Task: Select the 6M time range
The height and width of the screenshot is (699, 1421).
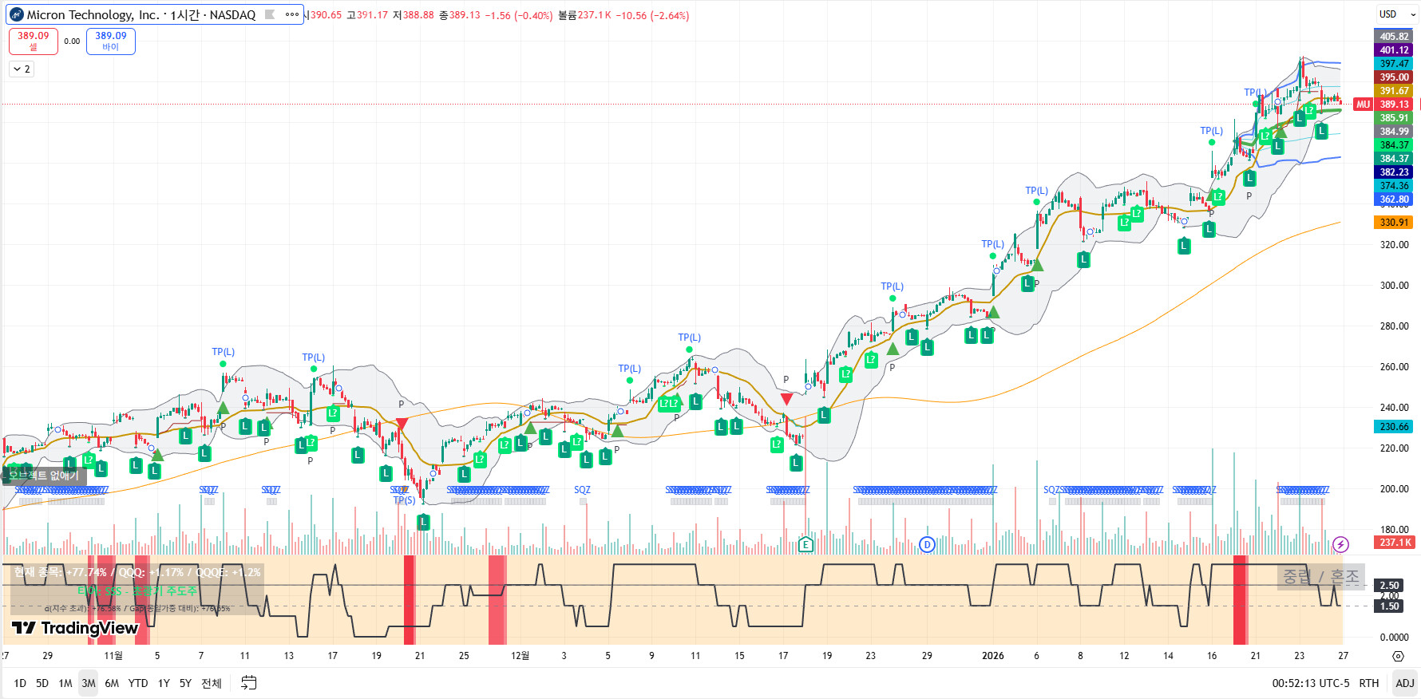Action: click(x=112, y=683)
